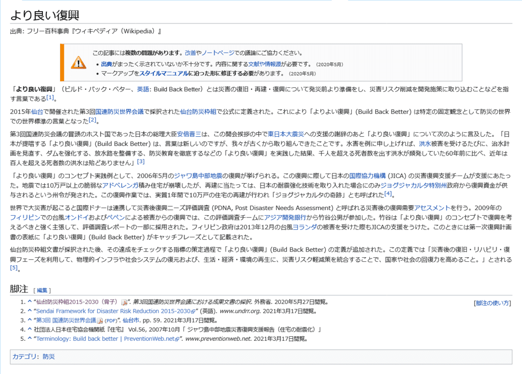
Task: Jump back via caret of footnote 2
Action: click(x=30, y=311)
